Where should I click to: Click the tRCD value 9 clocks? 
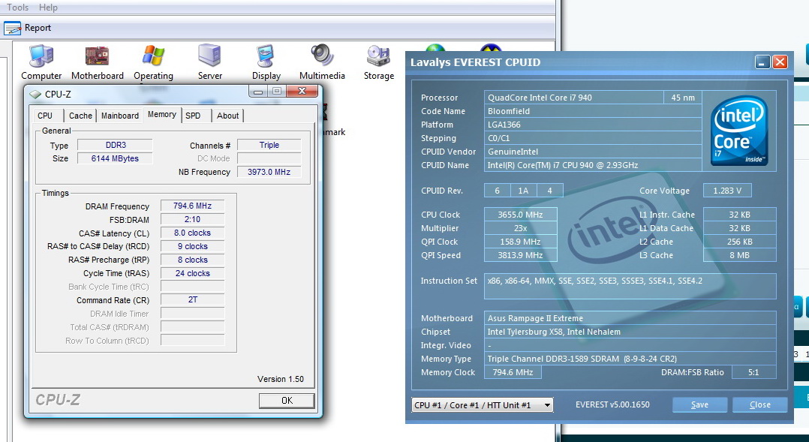click(192, 247)
